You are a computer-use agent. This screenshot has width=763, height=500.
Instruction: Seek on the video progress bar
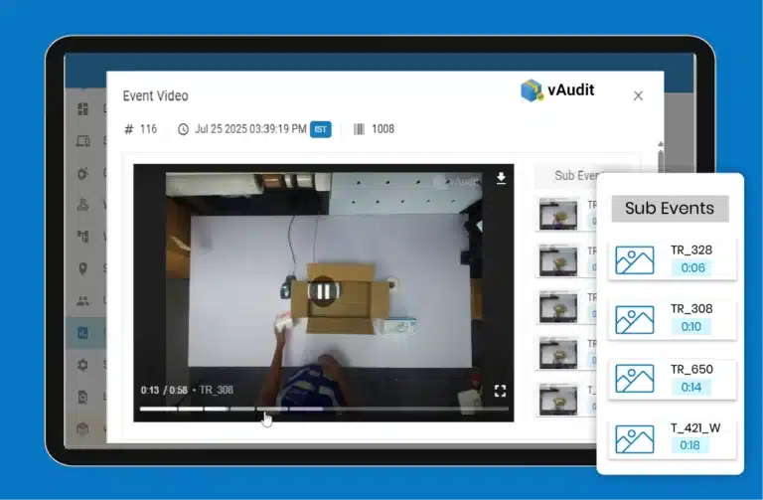coord(324,409)
